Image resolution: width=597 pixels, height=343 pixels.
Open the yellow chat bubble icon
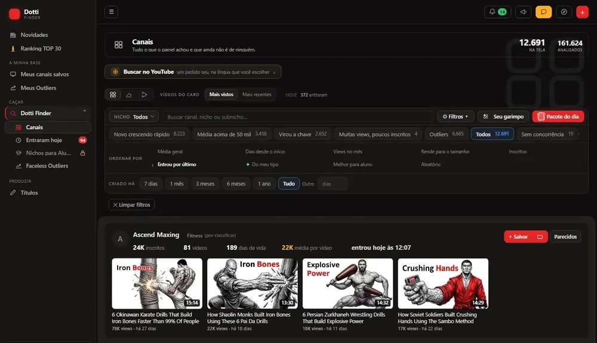[543, 12]
